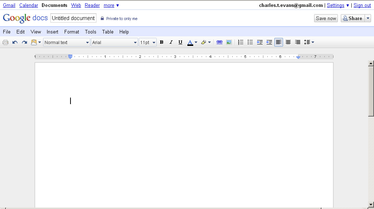The width and height of the screenshot is (374, 209).
Task: Toggle Bold formatting
Action: 161,42
